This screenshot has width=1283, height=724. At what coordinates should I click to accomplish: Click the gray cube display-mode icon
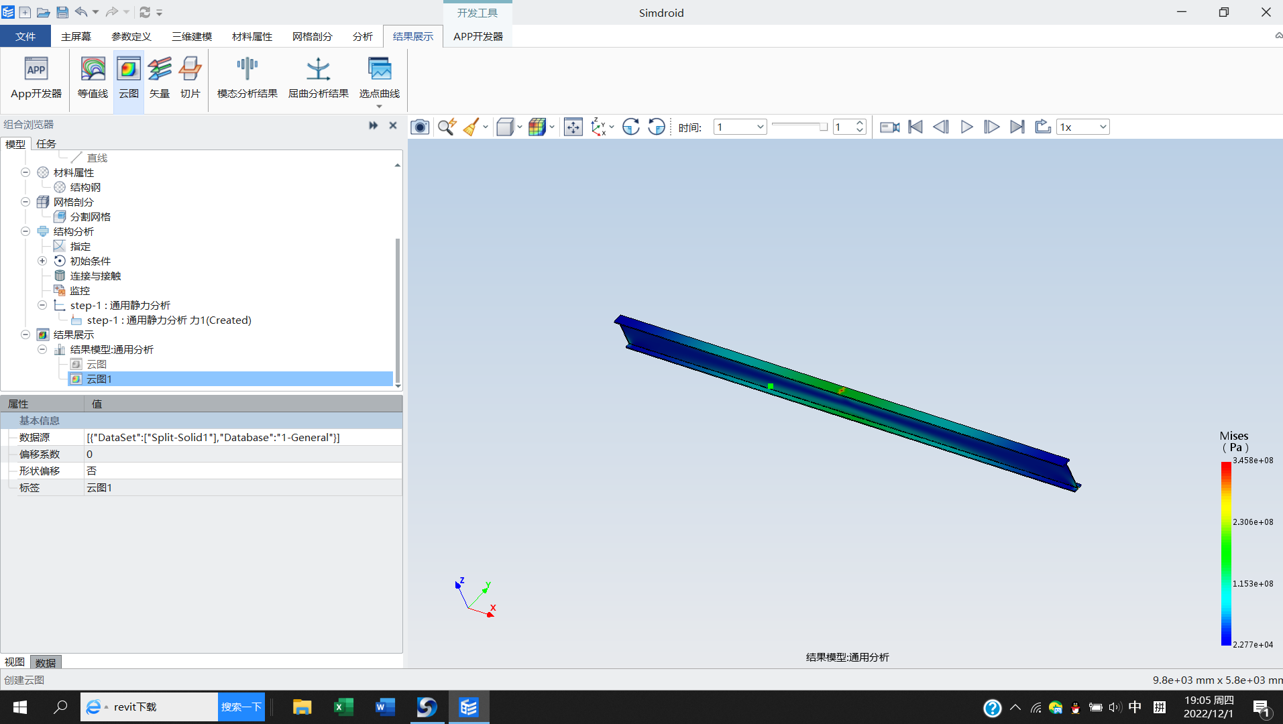[x=505, y=127]
